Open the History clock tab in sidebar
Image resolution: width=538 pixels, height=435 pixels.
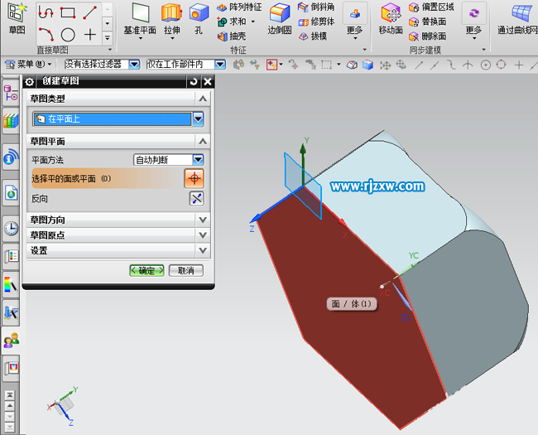11,228
